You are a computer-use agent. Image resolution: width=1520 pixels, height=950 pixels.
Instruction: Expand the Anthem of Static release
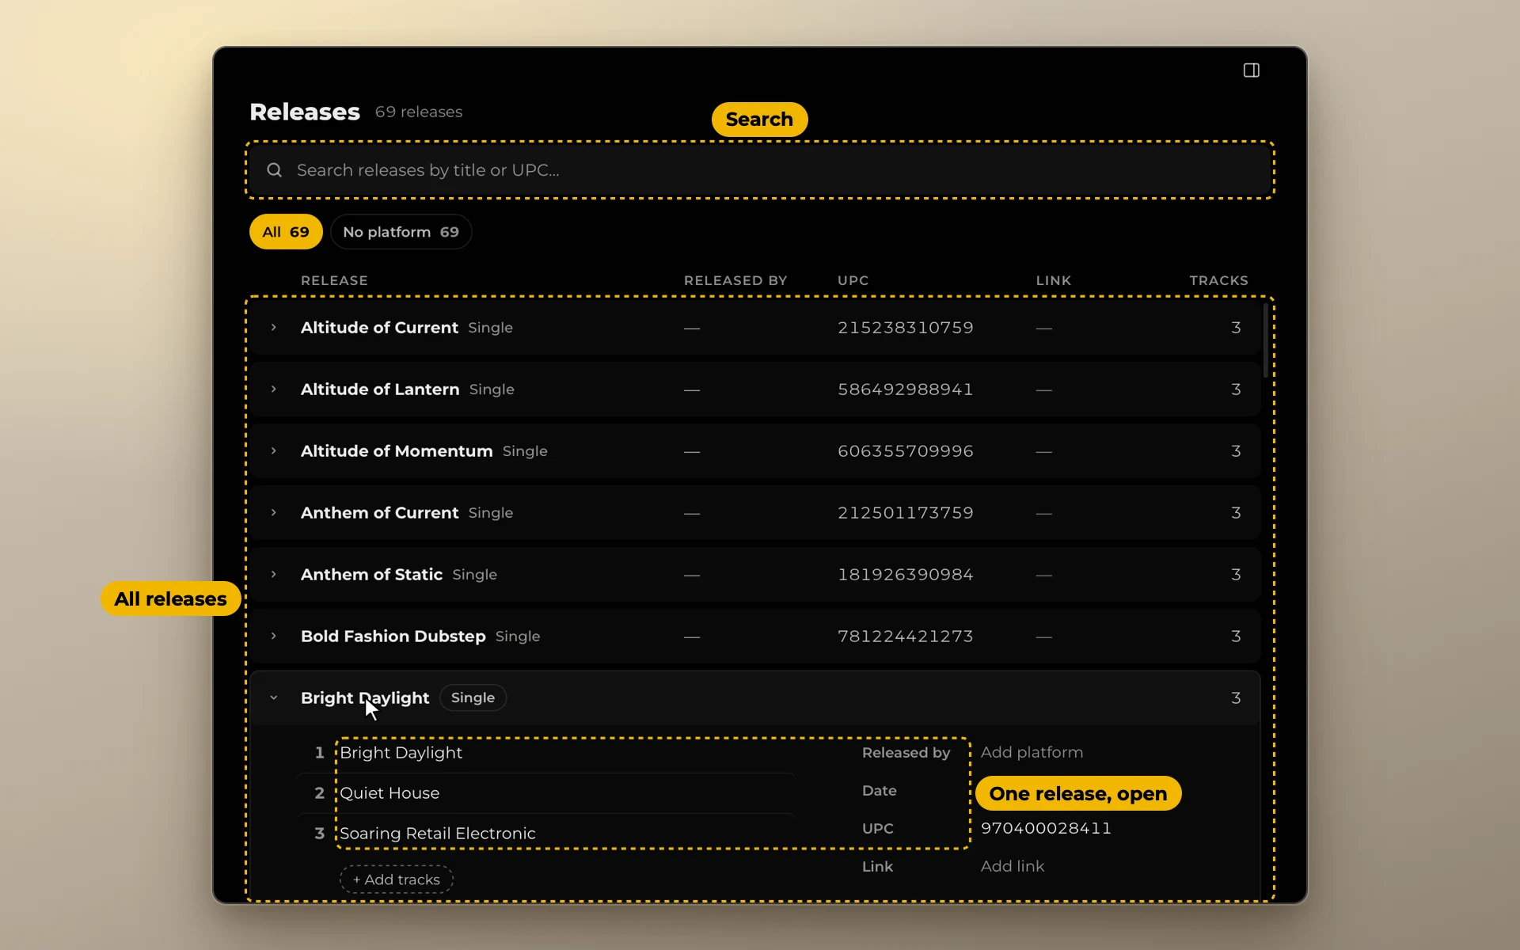(274, 575)
